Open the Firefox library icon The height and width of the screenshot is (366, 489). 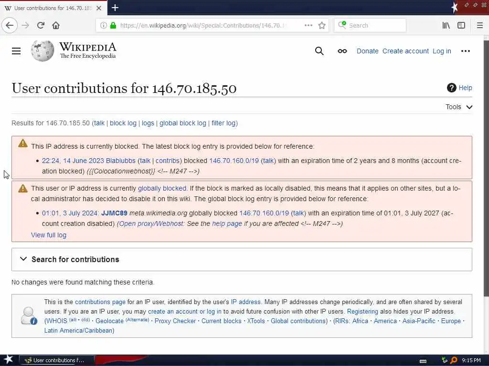446,25
